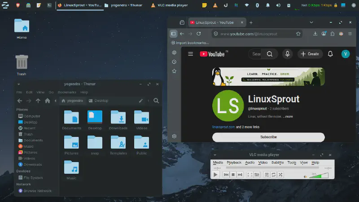Switch to the yogendra - Thunar taskbar entry

[x=123, y=5]
